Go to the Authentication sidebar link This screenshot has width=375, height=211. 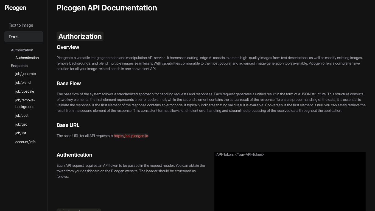point(27,58)
